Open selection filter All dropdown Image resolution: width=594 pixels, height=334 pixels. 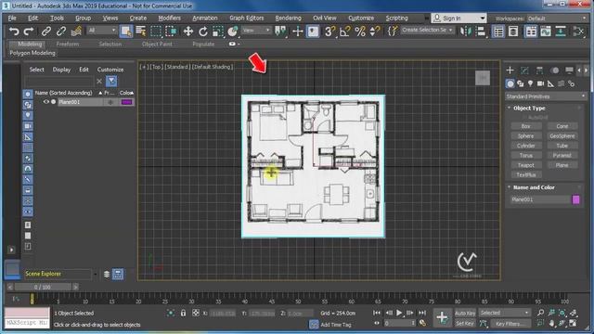(x=102, y=31)
